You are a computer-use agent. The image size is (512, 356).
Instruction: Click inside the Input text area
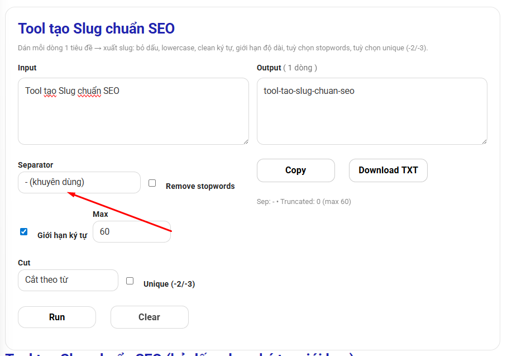pos(133,111)
